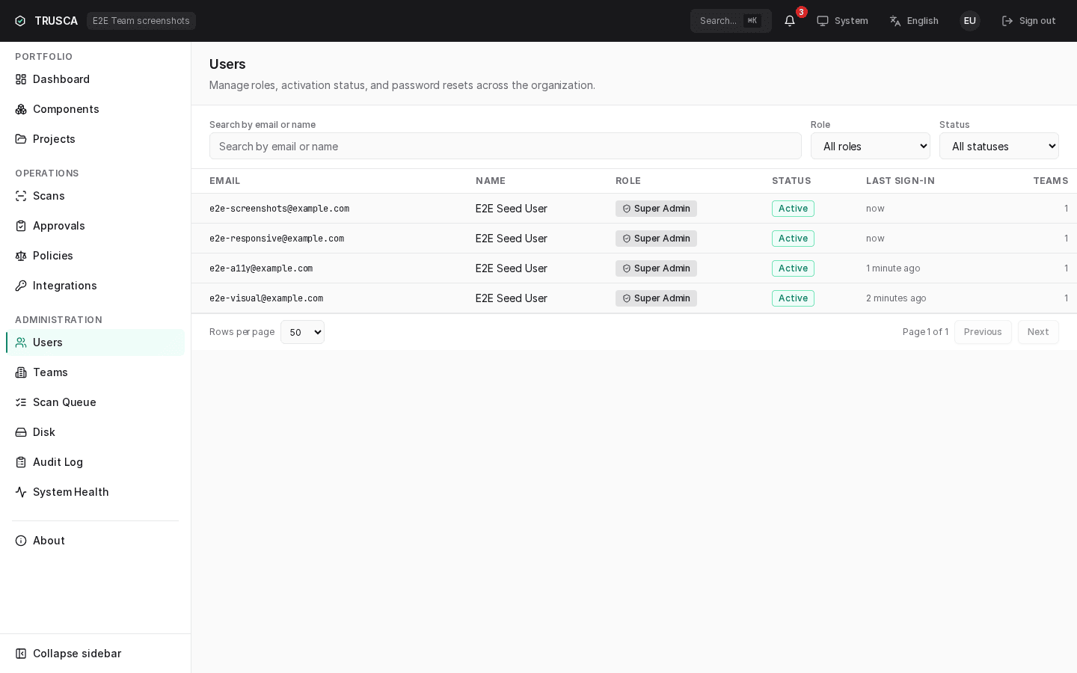Click the Email column header

[x=225, y=181]
